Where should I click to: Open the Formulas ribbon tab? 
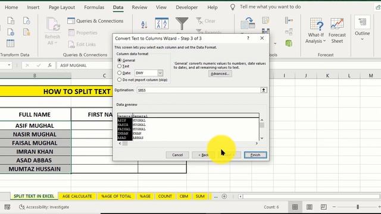click(94, 7)
